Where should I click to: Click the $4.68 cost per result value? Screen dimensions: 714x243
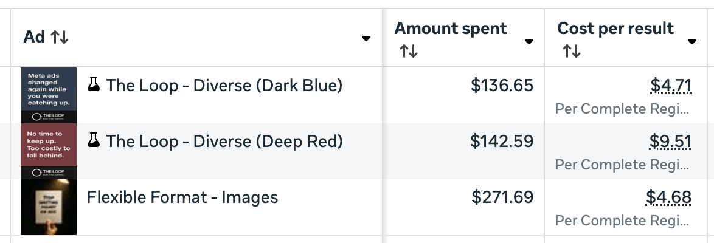[x=669, y=198]
